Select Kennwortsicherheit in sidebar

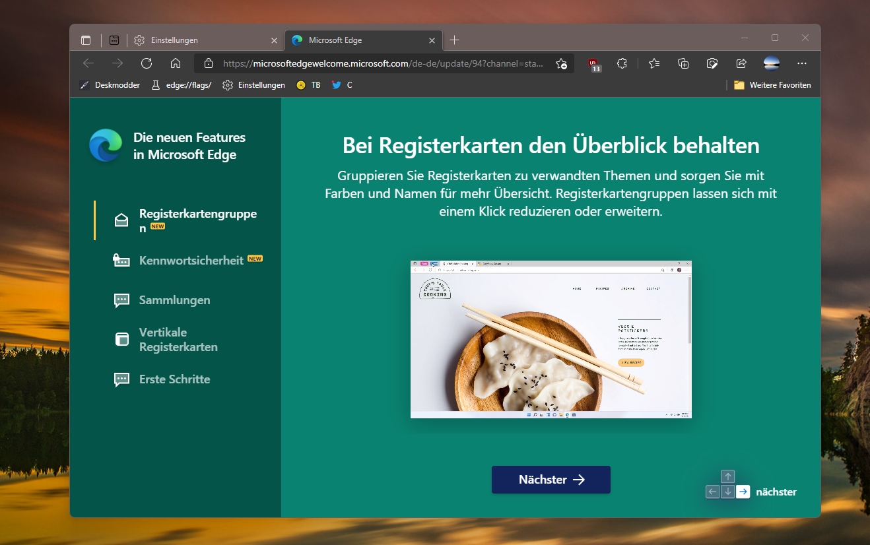[x=188, y=260]
